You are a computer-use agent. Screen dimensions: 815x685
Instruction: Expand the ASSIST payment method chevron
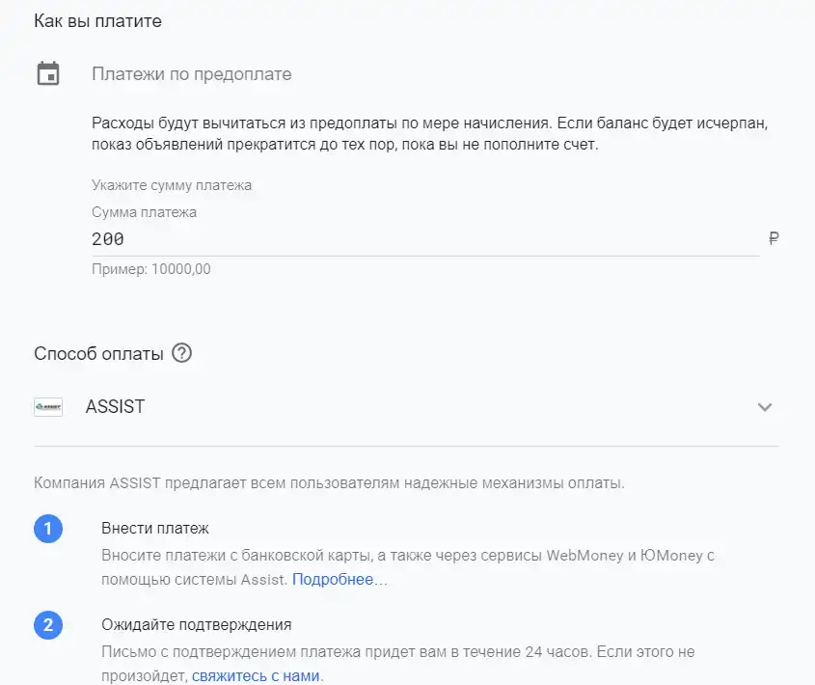(x=765, y=407)
